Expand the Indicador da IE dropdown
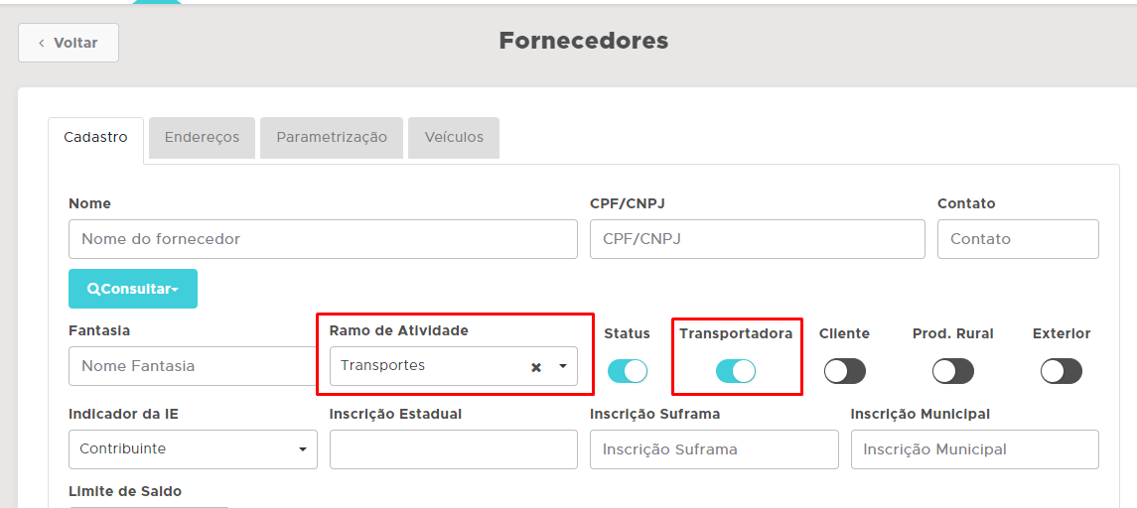Viewport: 1137px width, 508px height. click(193, 449)
